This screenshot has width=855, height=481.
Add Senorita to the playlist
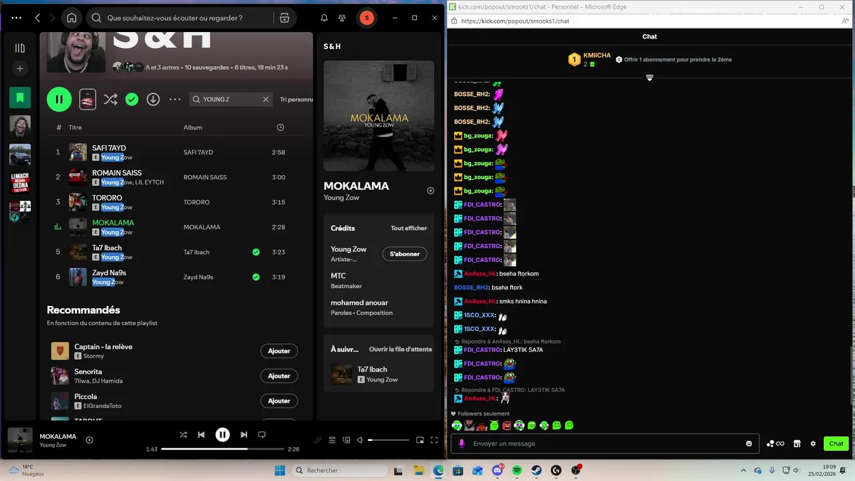(x=279, y=376)
